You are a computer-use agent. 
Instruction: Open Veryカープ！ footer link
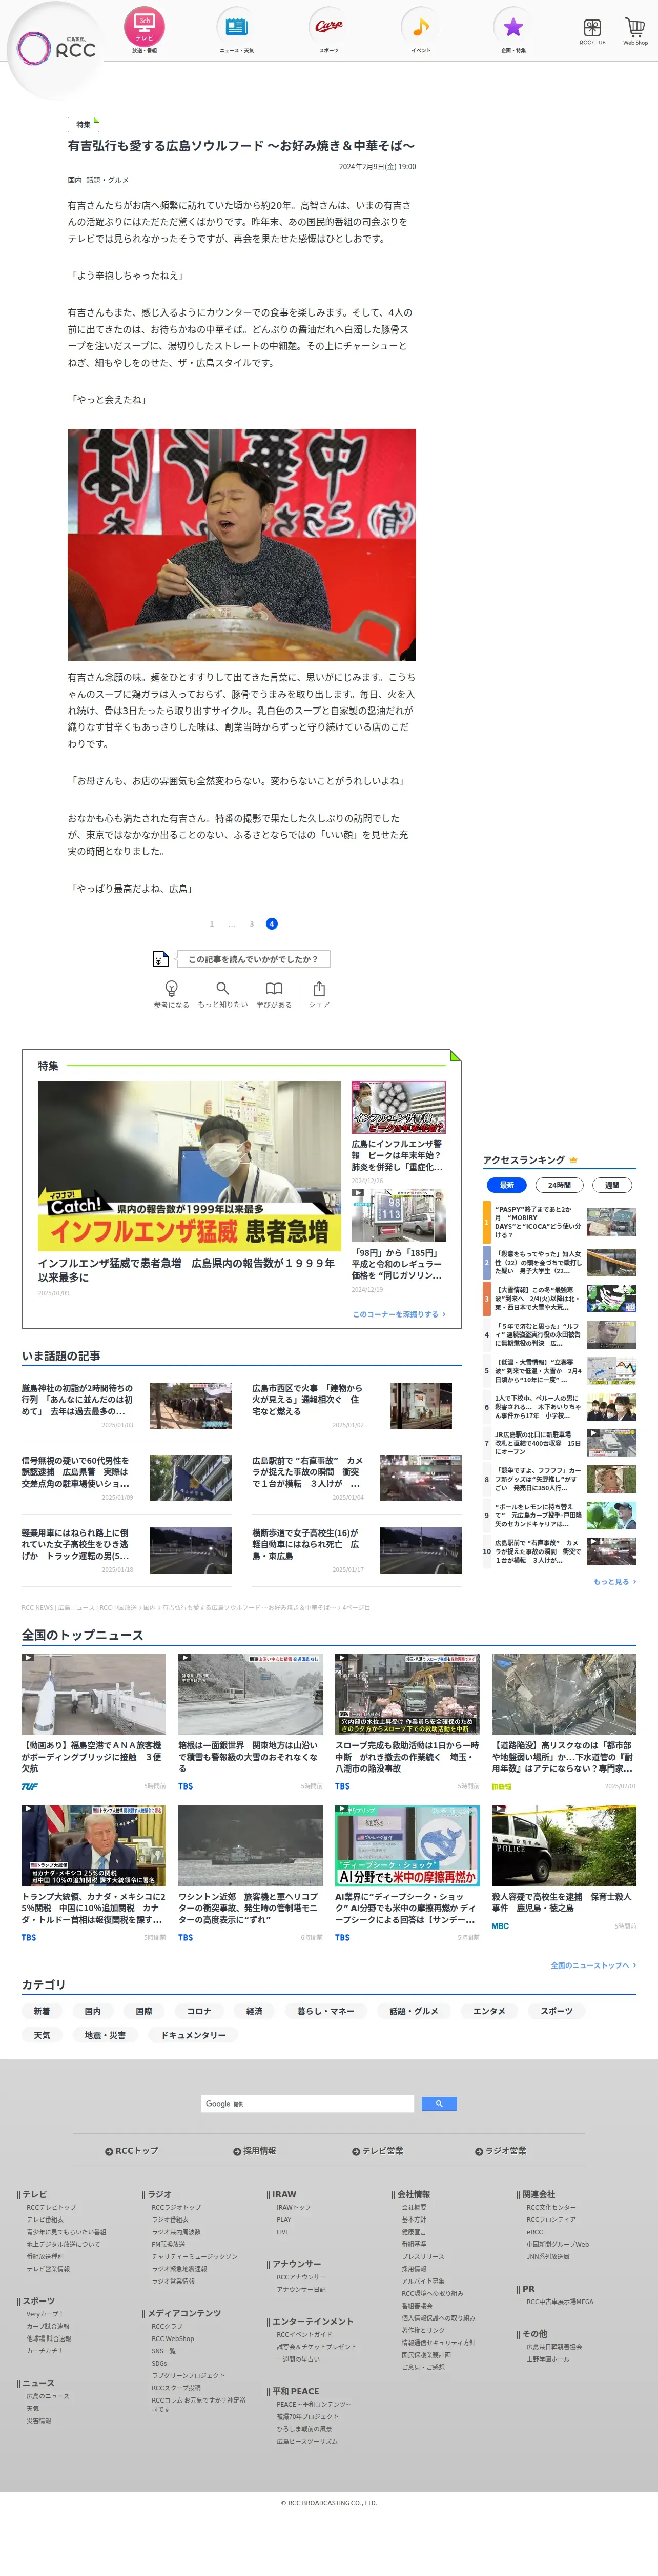pyautogui.click(x=44, y=2314)
